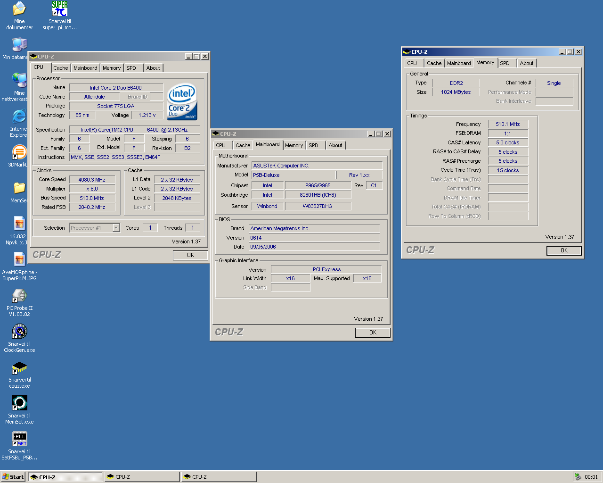Screen dimensions: 603x483
Task: Launch the Internet Explorer desktop icon
Action: pos(19,116)
